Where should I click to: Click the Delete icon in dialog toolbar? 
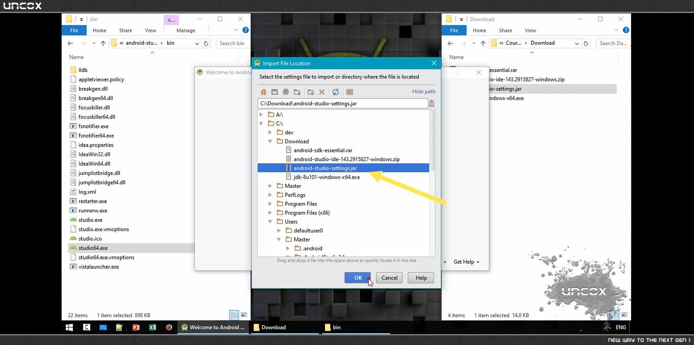322,92
